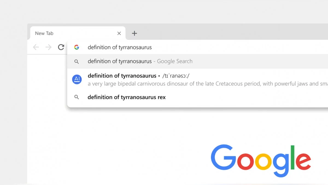The height and width of the screenshot is (185, 328).
Task: Click the blue AI definition icon
Action: click(x=77, y=79)
